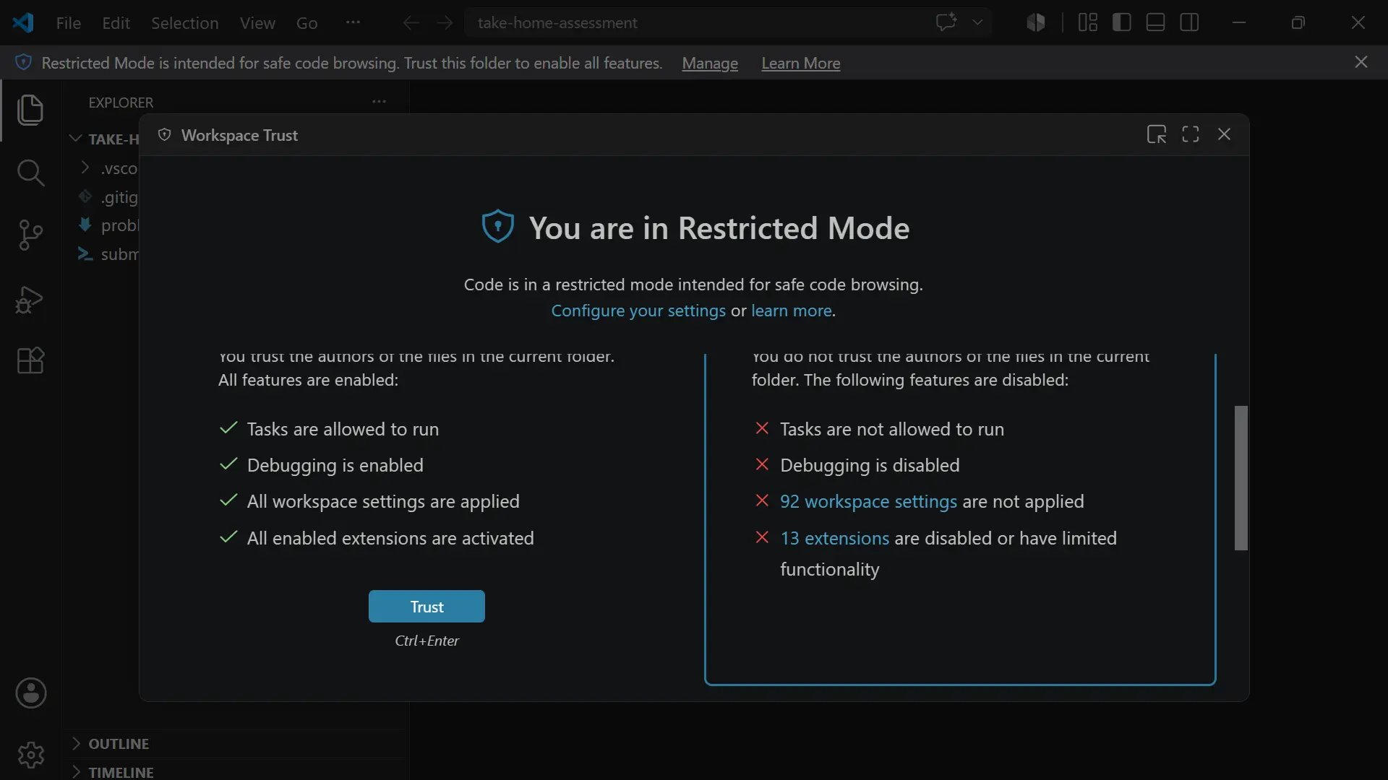
Task: Expand the TIMELINE section
Action: (236, 771)
